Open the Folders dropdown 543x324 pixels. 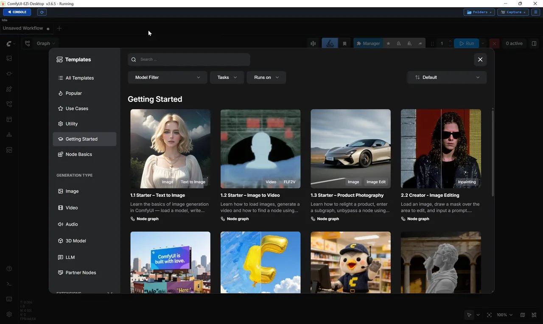pos(479,12)
